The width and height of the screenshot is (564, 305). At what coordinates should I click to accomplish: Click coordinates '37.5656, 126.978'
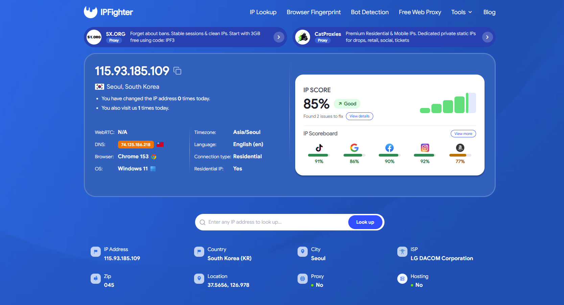click(229, 285)
